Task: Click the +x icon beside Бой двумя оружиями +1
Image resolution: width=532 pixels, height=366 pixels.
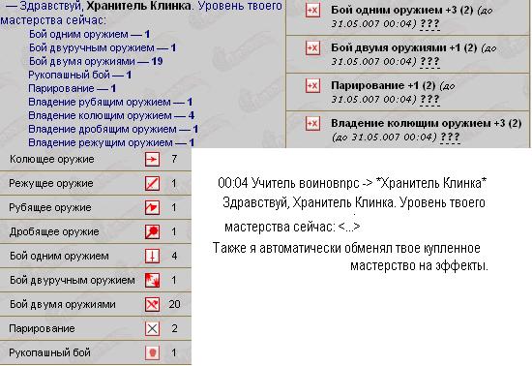Action: [312, 47]
